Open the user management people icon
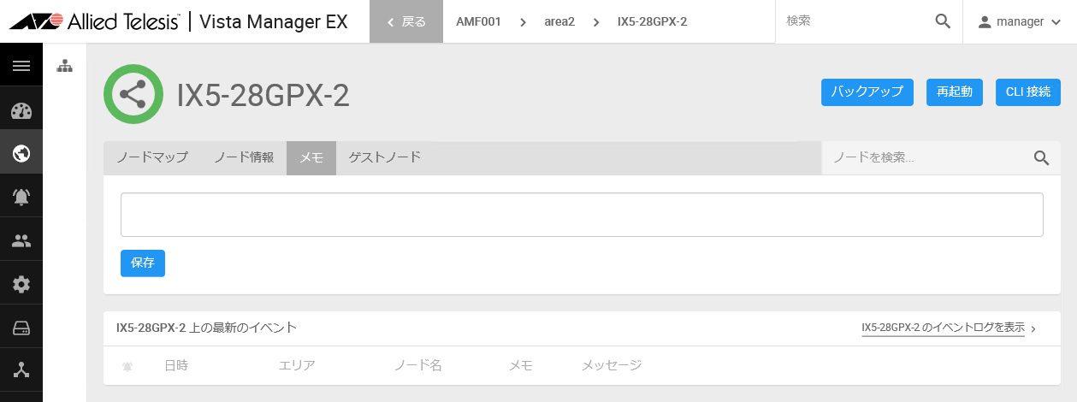 pyautogui.click(x=21, y=241)
